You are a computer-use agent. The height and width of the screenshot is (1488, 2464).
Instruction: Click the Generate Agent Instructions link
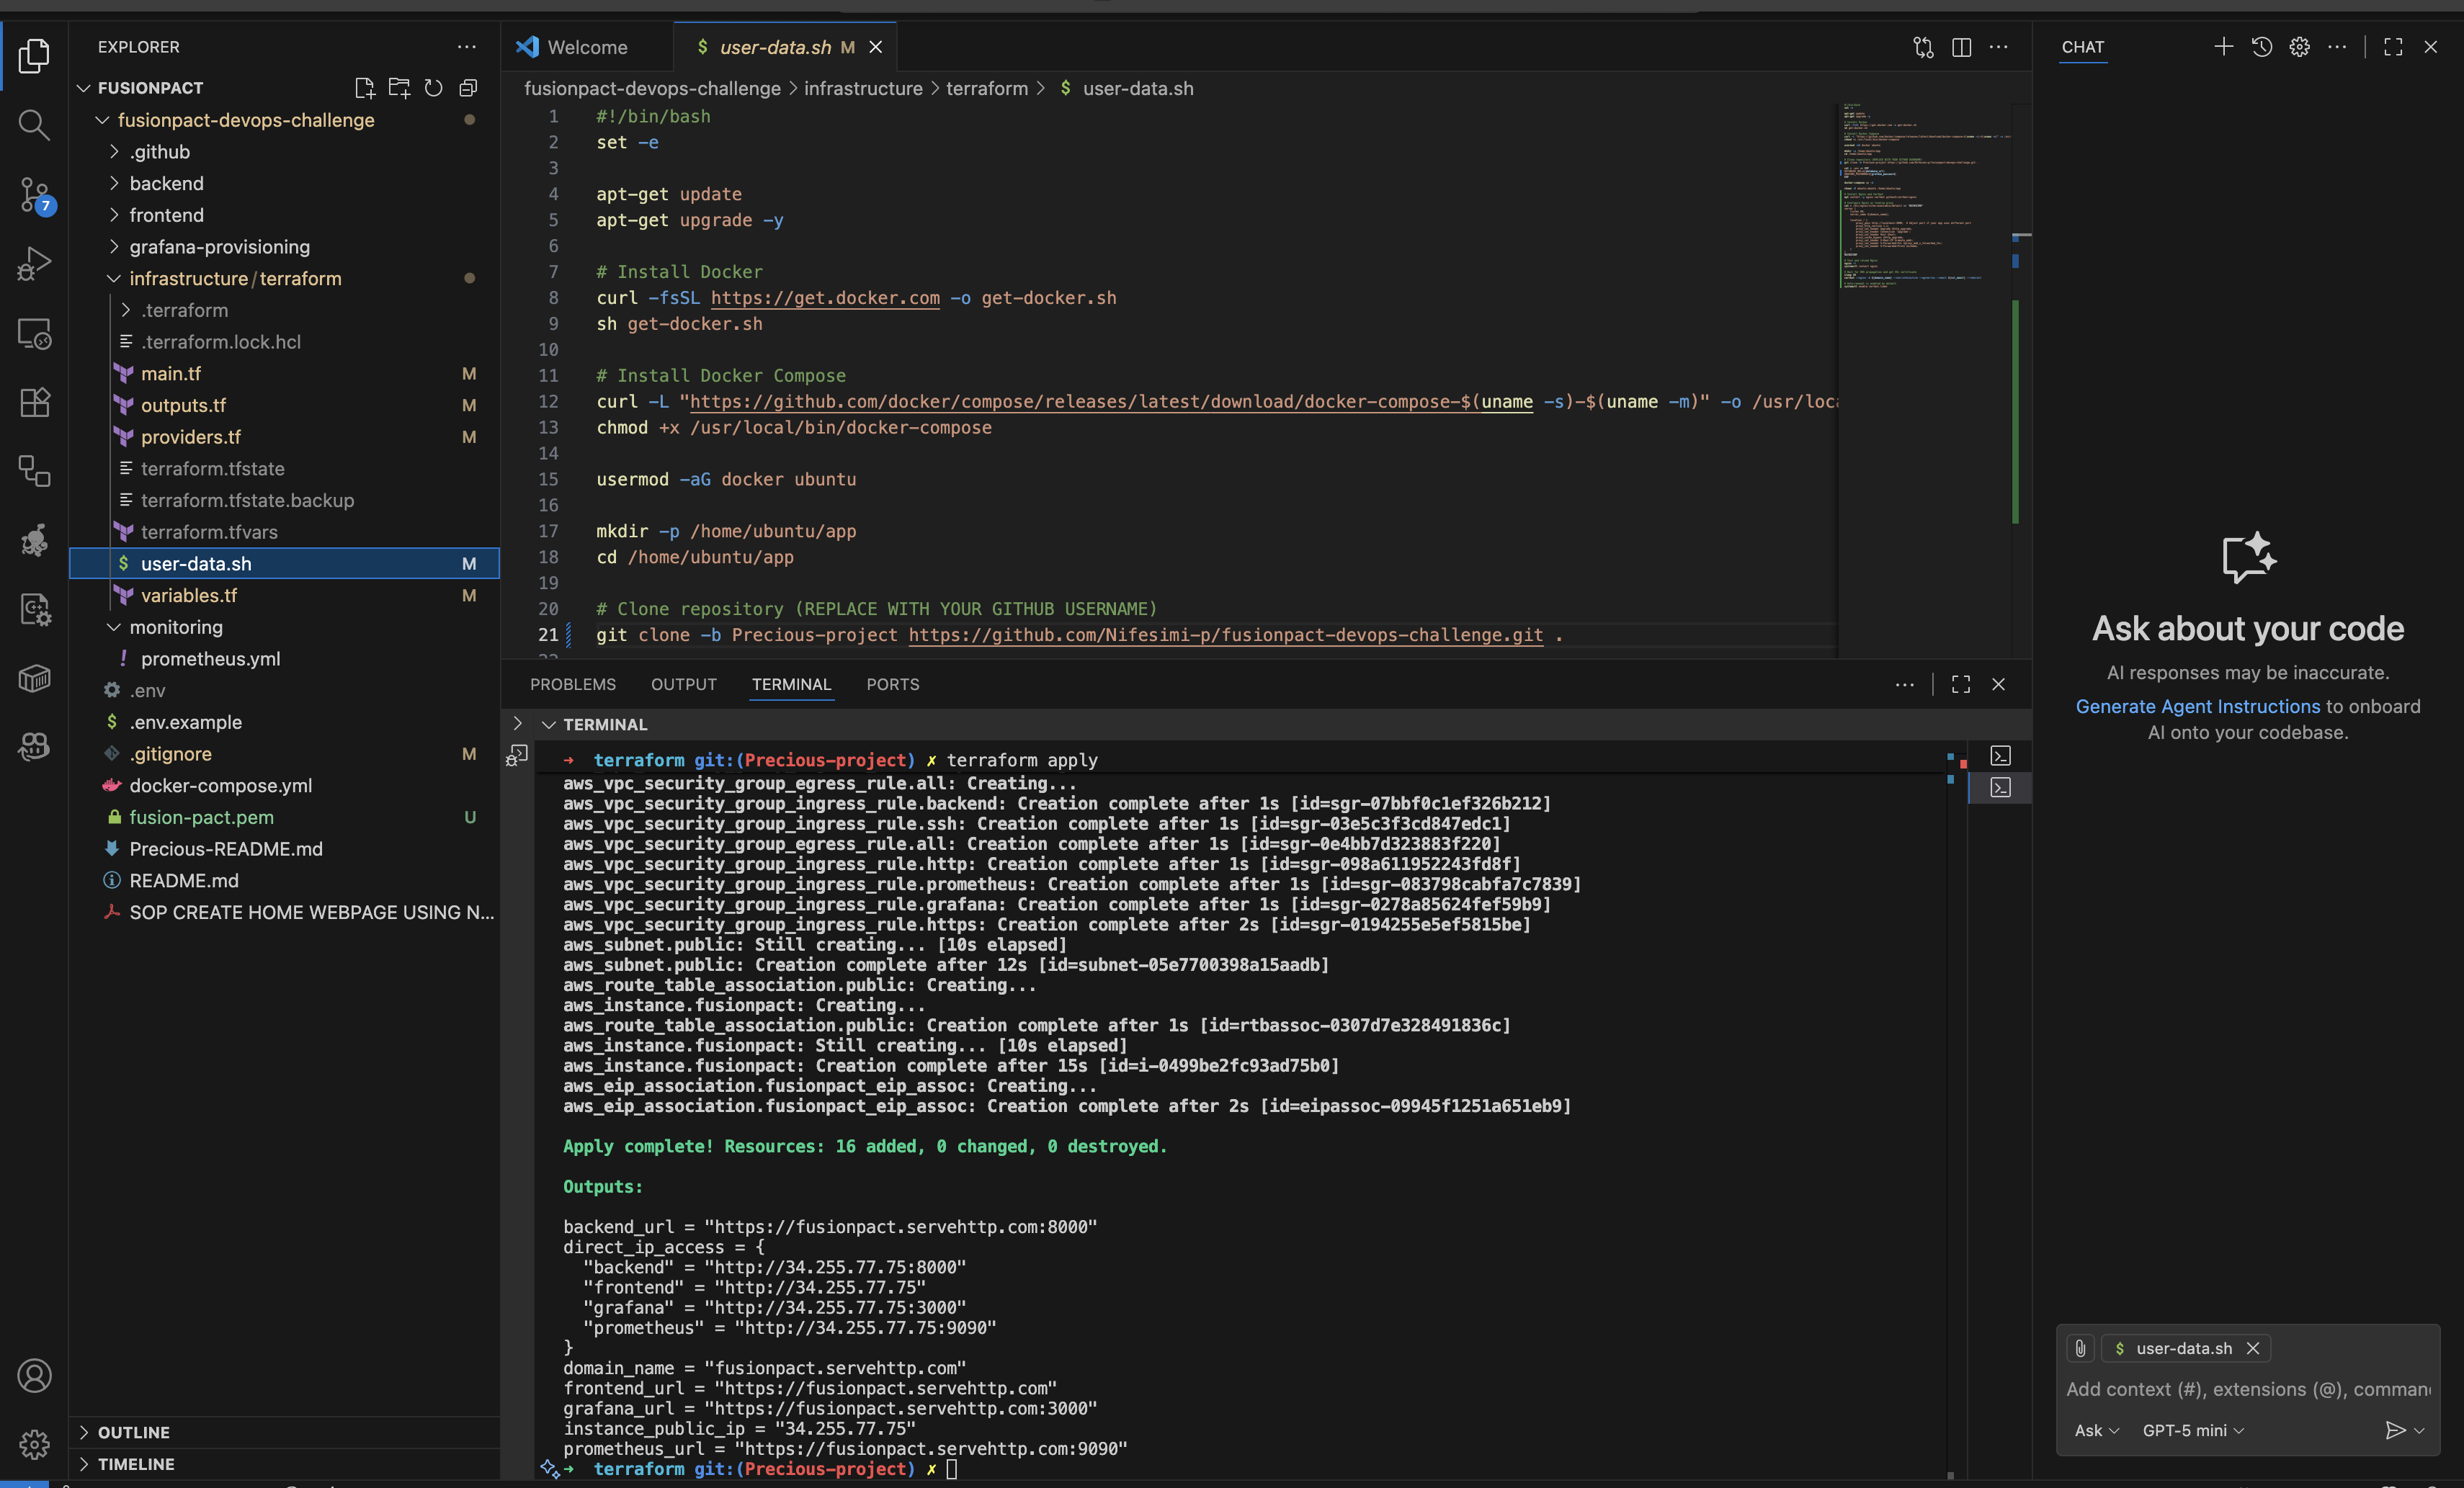(x=2197, y=706)
